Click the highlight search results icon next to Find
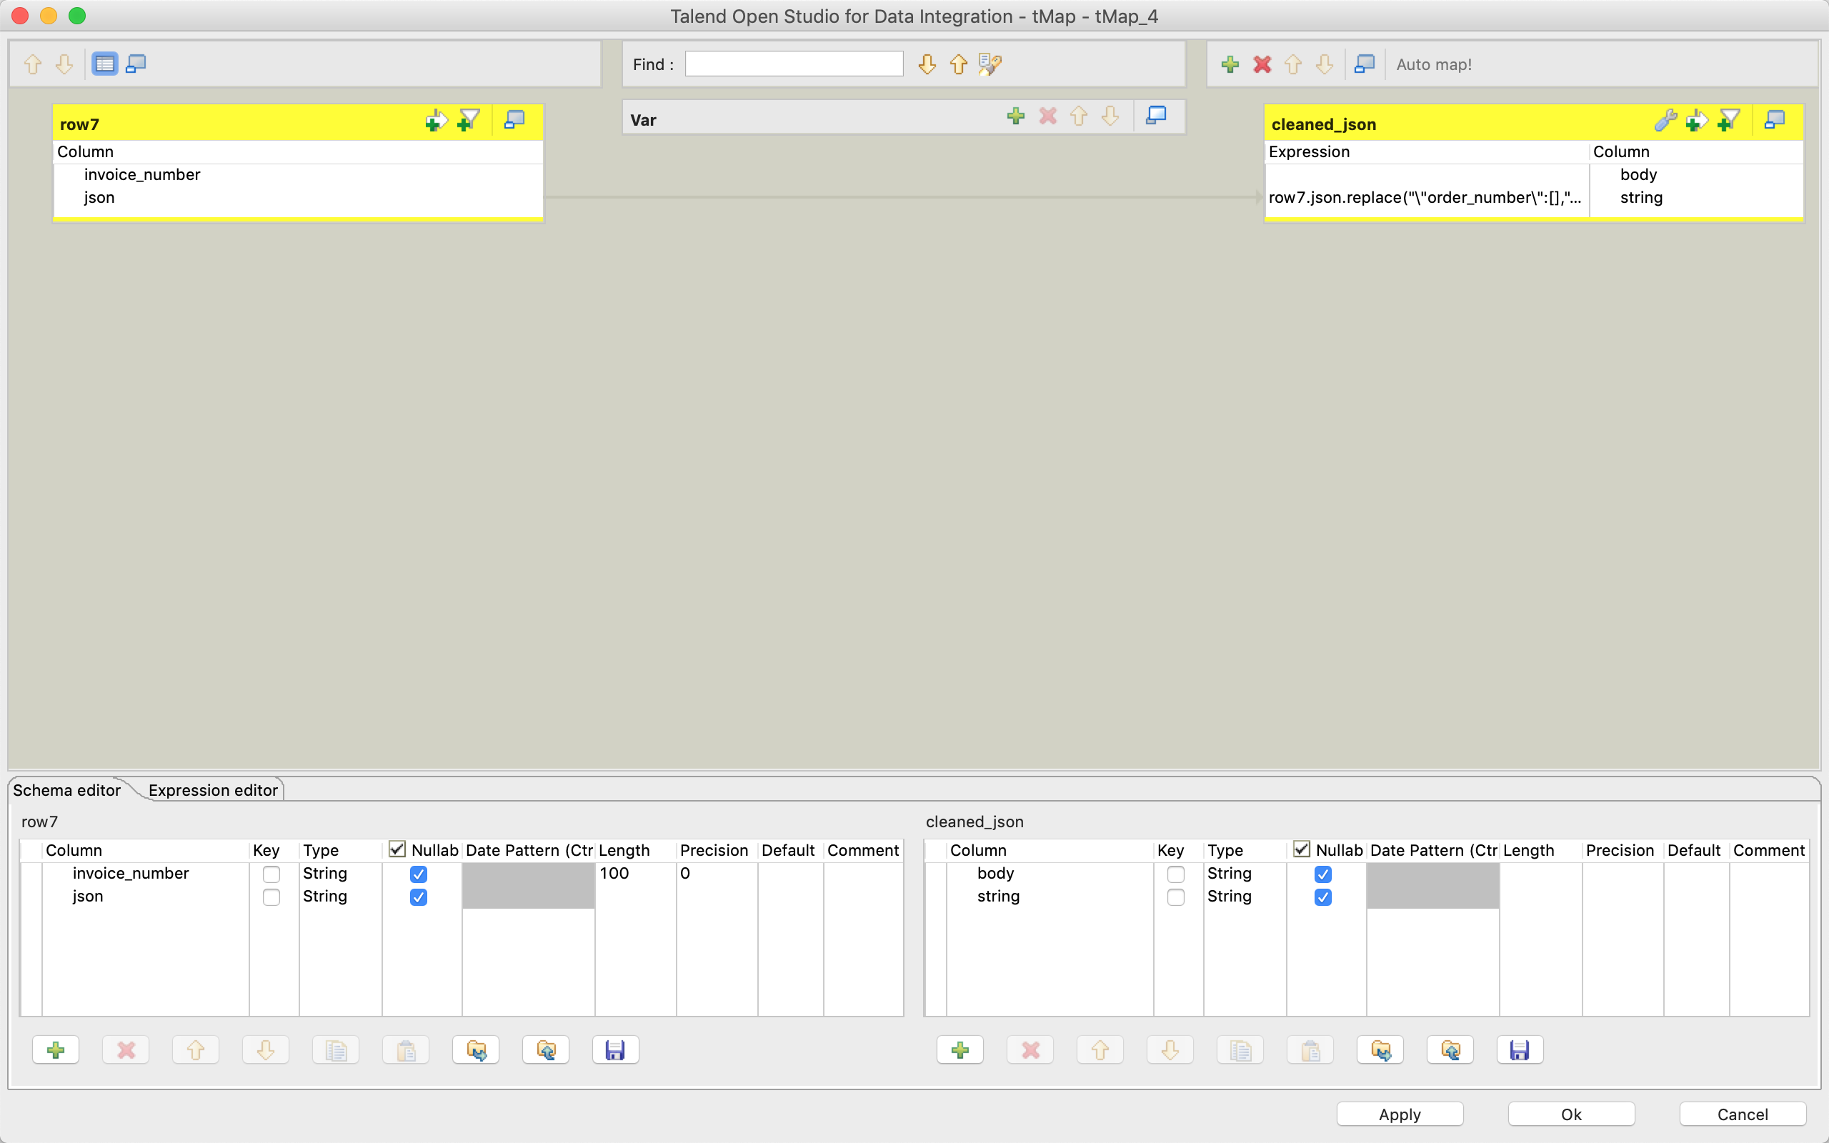 click(990, 64)
